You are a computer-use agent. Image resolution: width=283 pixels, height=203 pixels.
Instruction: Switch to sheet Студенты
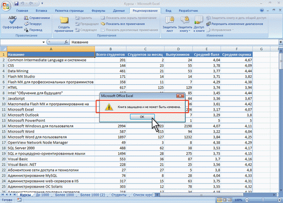119,195
